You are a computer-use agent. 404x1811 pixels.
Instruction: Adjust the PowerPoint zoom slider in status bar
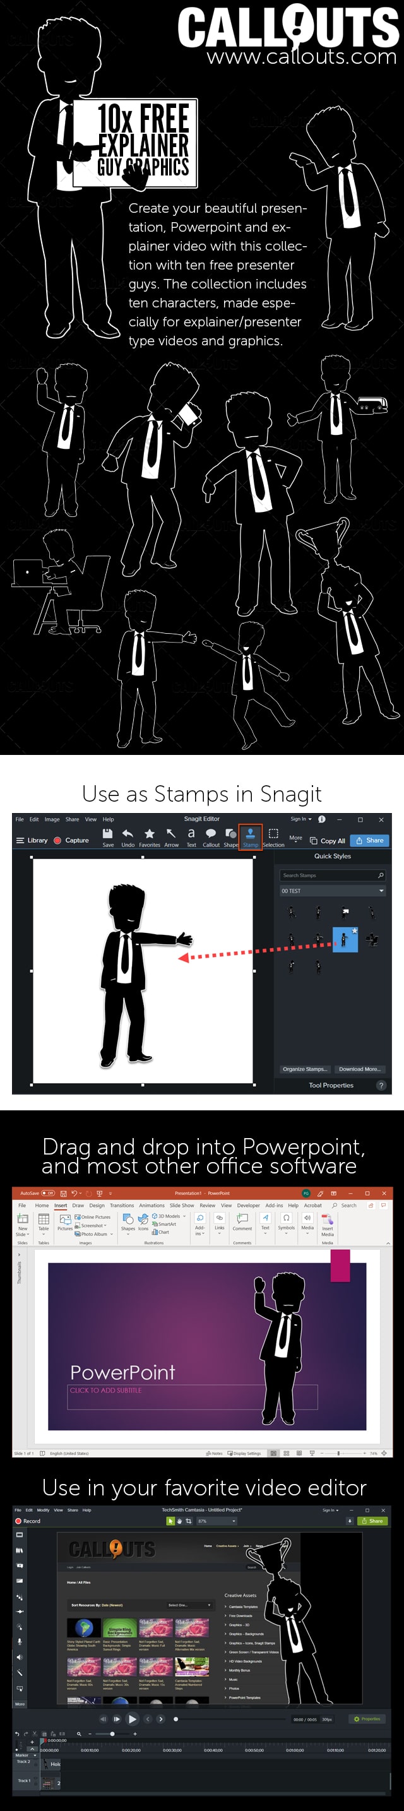pyautogui.click(x=338, y=1453)
